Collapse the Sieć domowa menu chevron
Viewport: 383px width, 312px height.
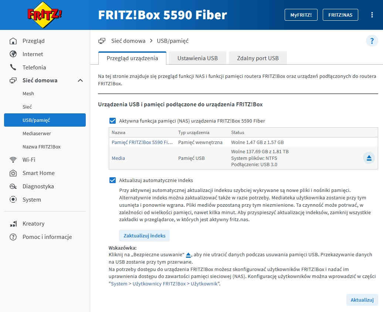tap(80, 80)
